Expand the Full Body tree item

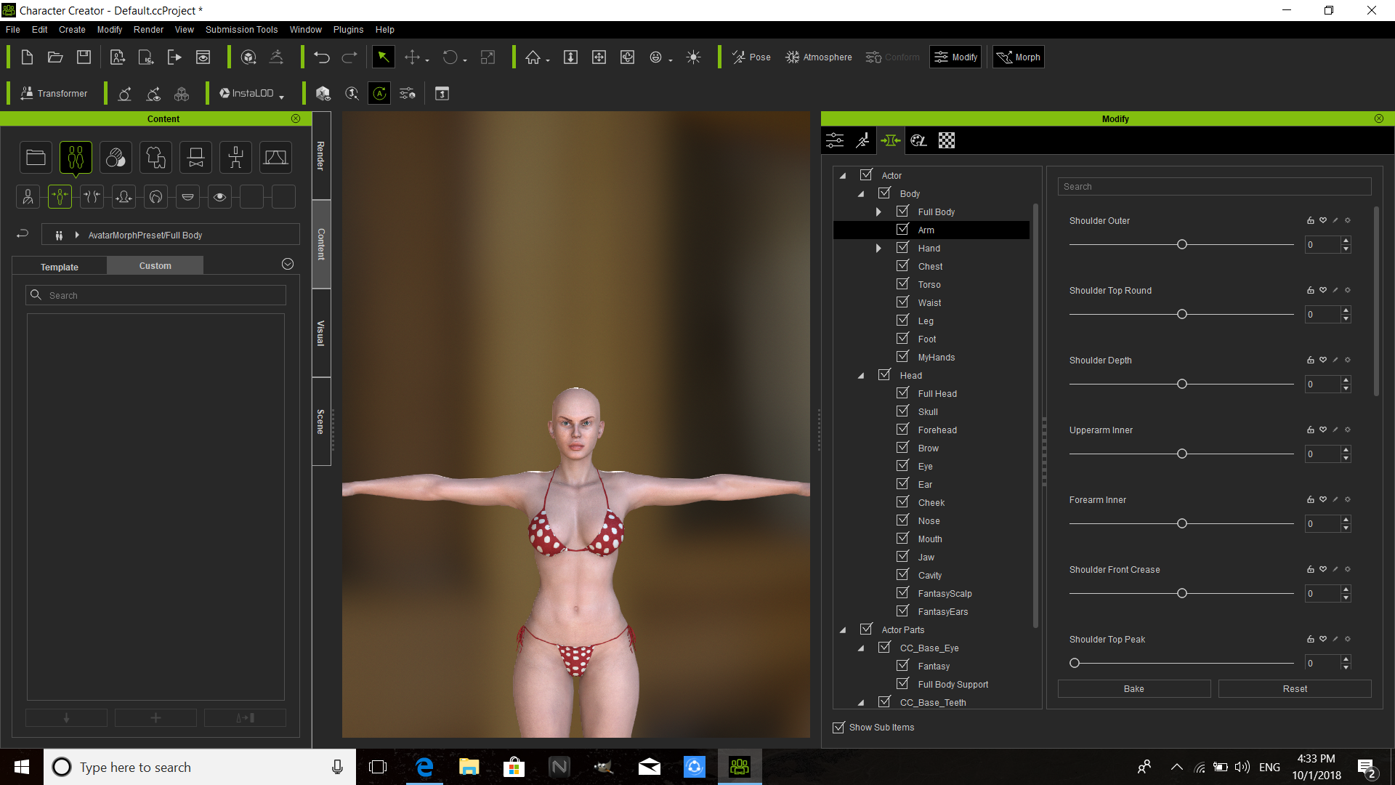pos(878,211)
